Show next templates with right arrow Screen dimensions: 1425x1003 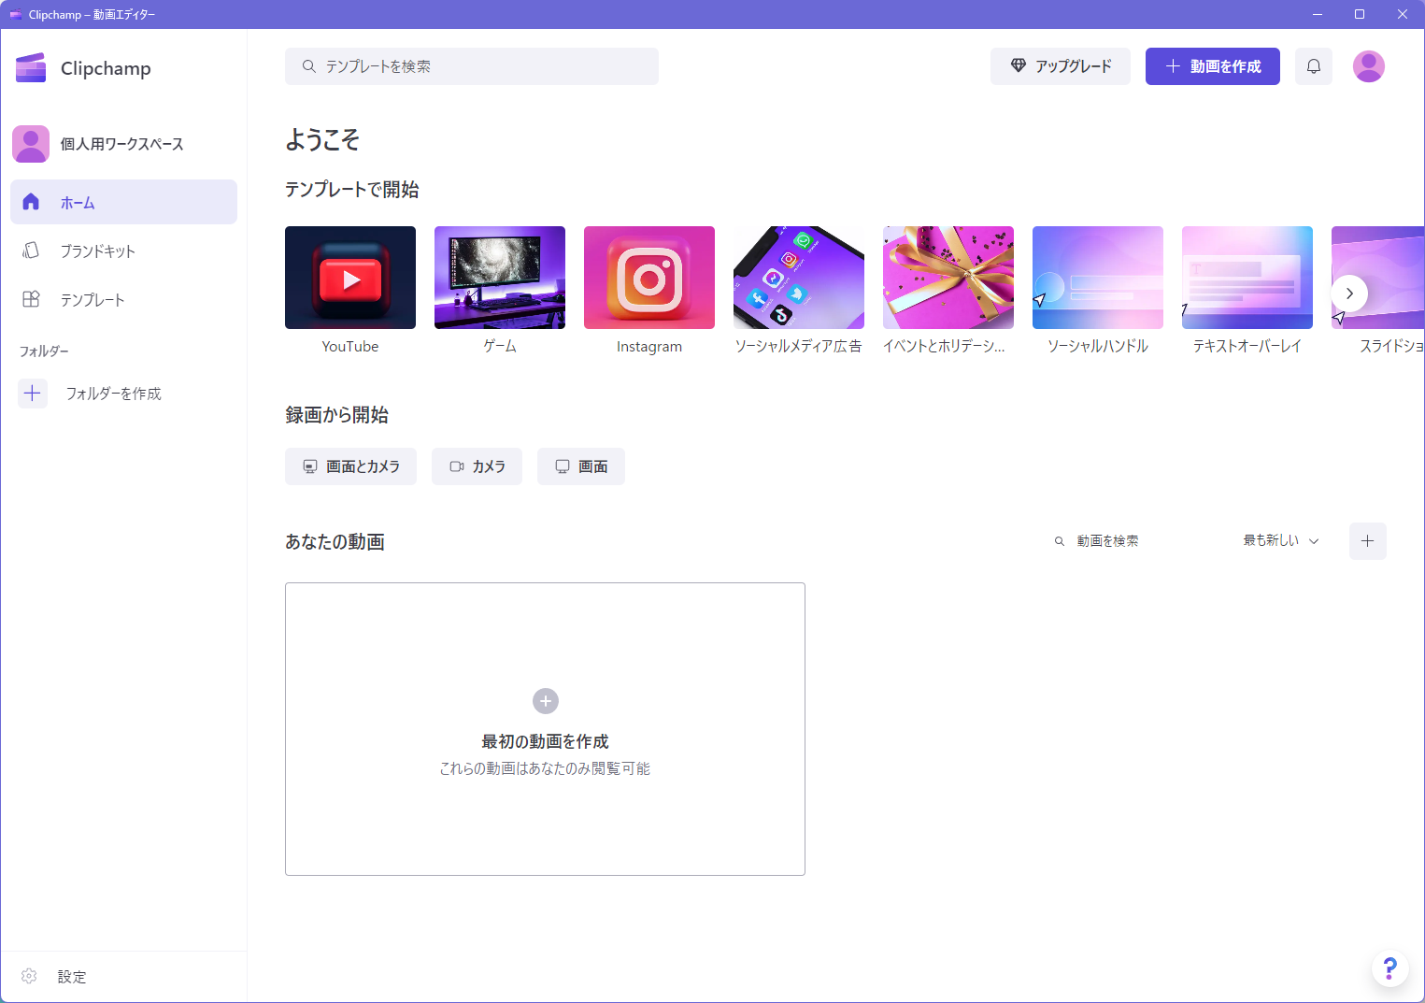pyautogui.click(x=1349, y=294)
